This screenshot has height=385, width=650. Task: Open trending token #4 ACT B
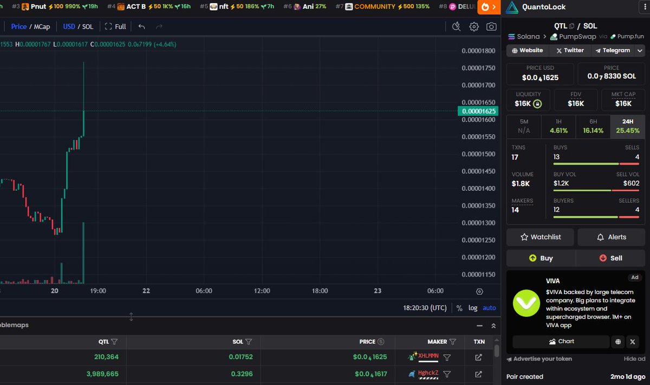148,6
